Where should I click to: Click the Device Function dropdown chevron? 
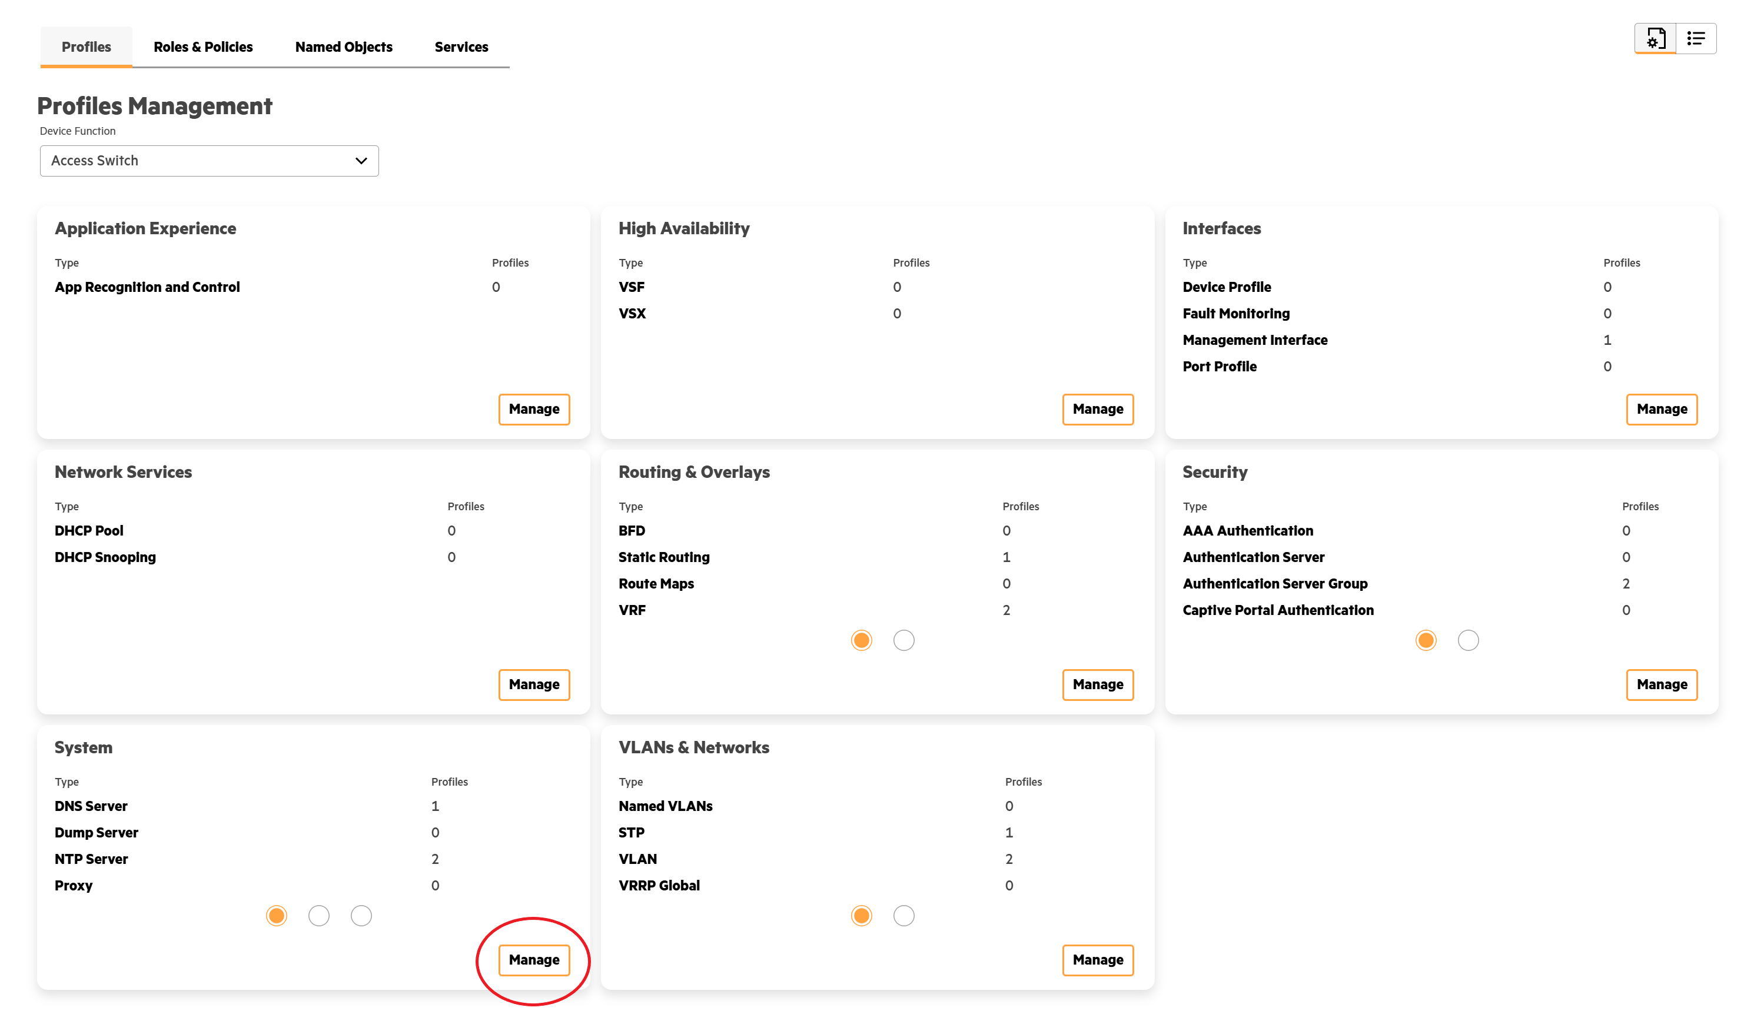click(x=361, y=161)
